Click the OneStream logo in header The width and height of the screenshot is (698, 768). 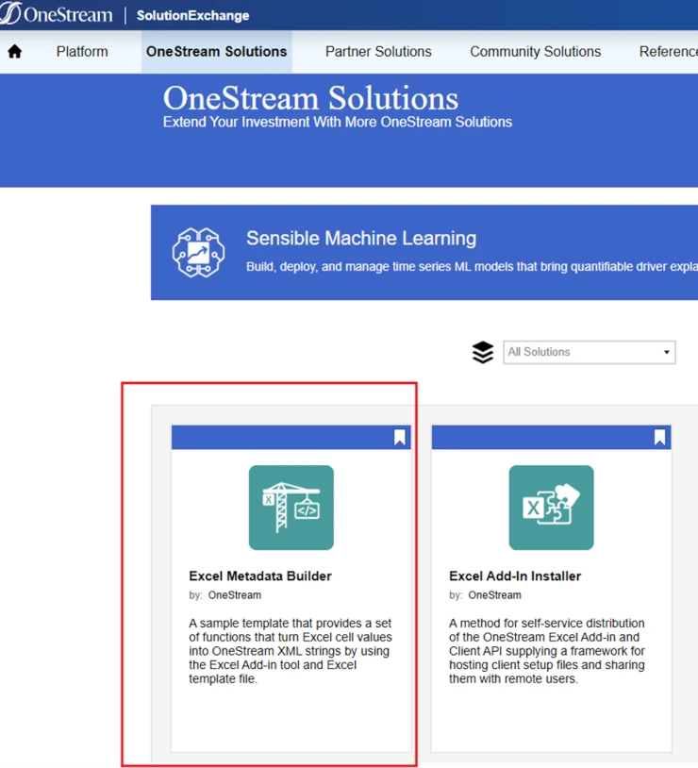click(57, 15)
